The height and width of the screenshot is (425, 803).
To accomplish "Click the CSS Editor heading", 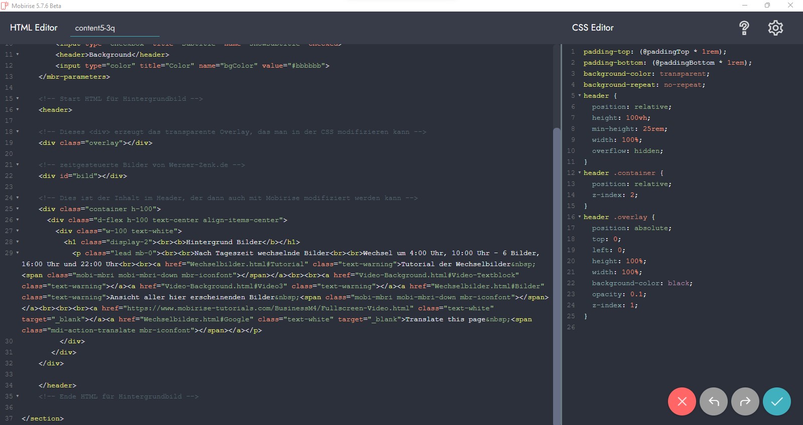I will click(593, 28).
